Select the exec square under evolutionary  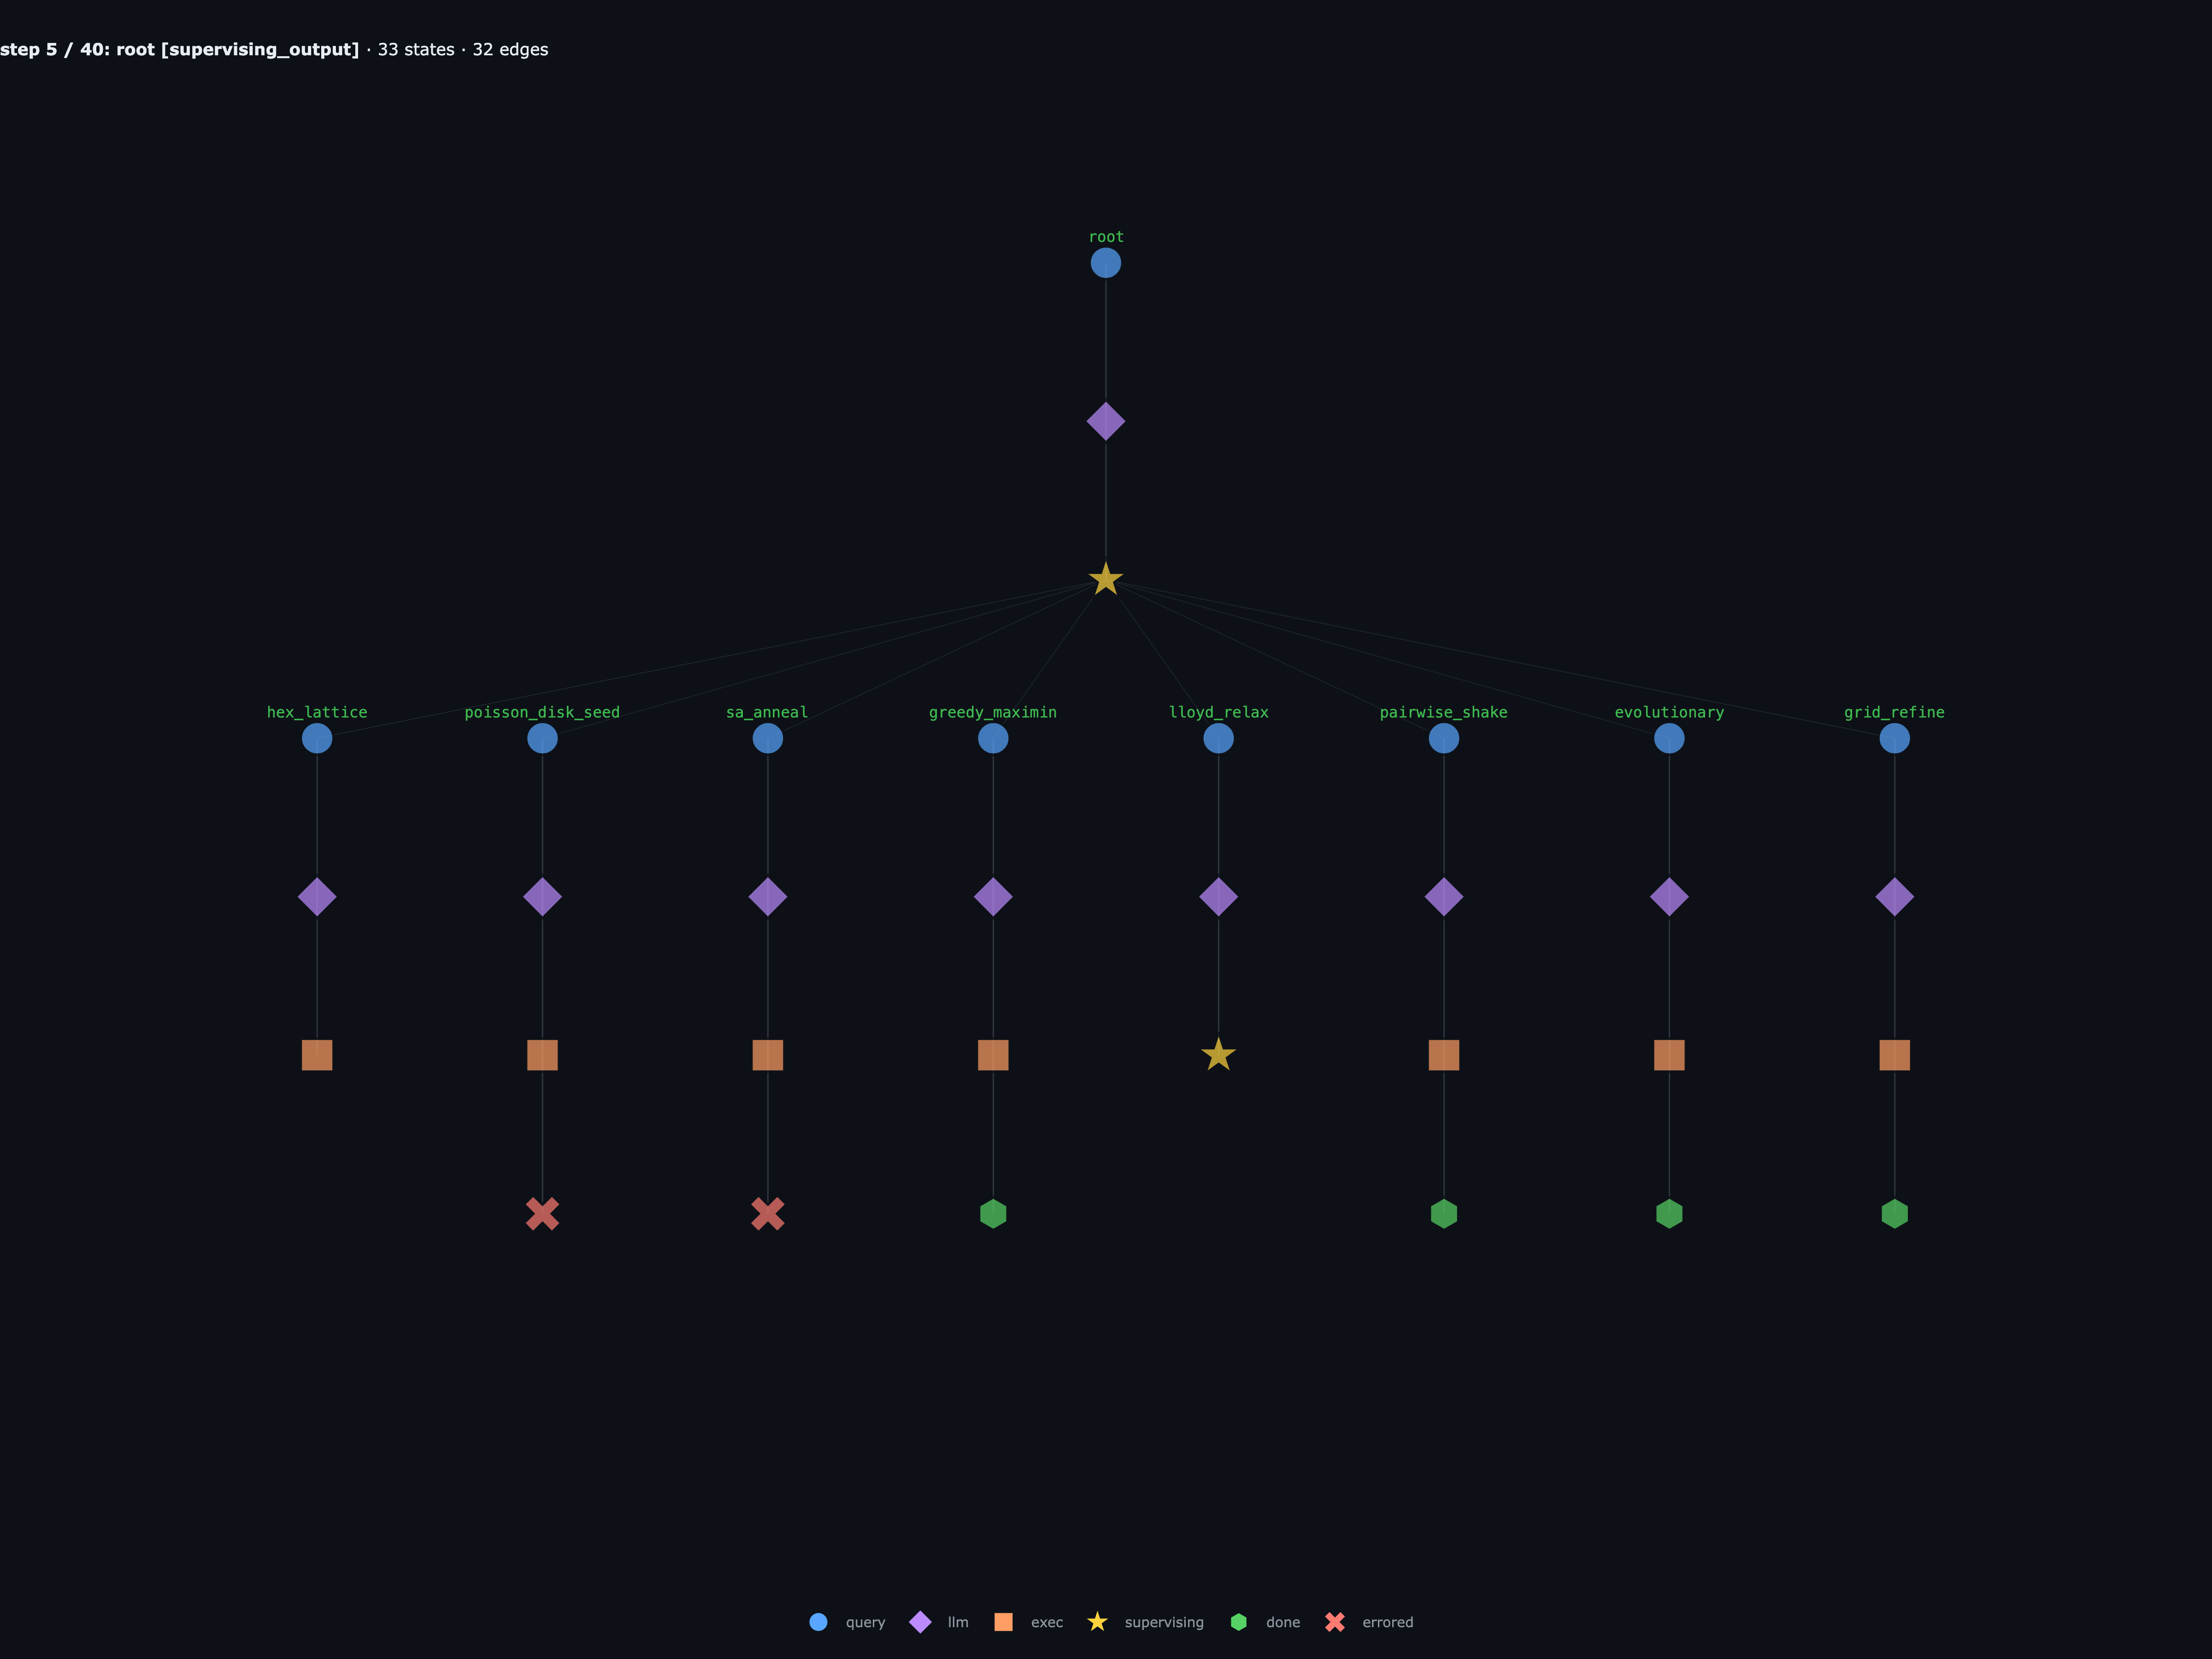pos(1669,1055)
